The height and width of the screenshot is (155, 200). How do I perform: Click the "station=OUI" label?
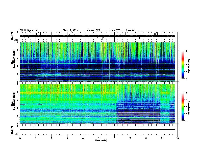point(93,30)
